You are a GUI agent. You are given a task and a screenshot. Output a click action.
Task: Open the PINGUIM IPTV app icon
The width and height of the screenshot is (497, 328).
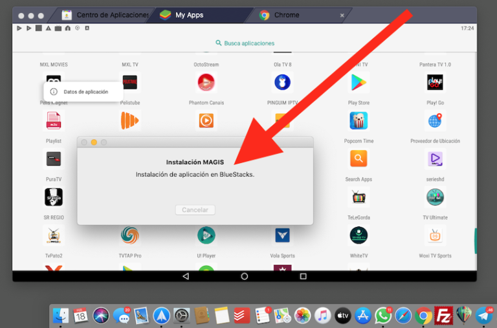282,82
